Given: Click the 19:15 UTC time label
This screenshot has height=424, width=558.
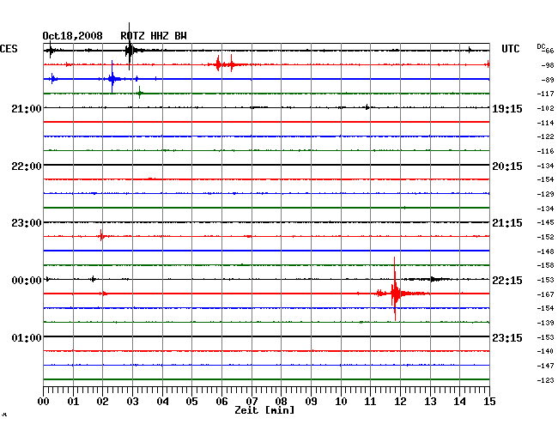Looking at the screenshot, I should point(507,109).
